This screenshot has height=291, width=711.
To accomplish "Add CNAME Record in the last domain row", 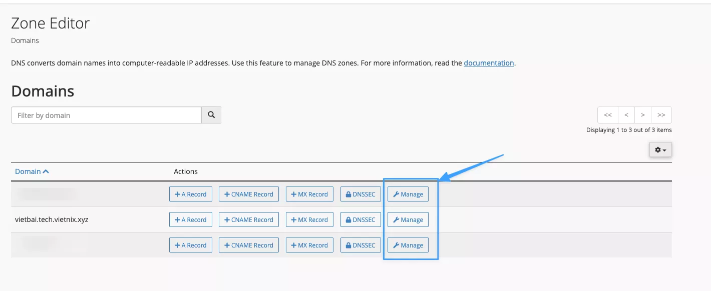I will [x=249, y=245].
